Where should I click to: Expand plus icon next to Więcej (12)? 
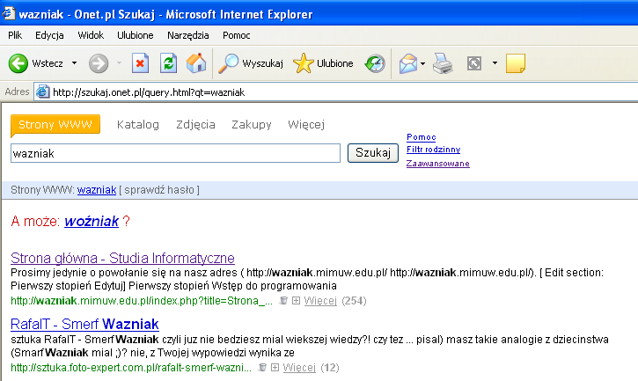[275, 367]
